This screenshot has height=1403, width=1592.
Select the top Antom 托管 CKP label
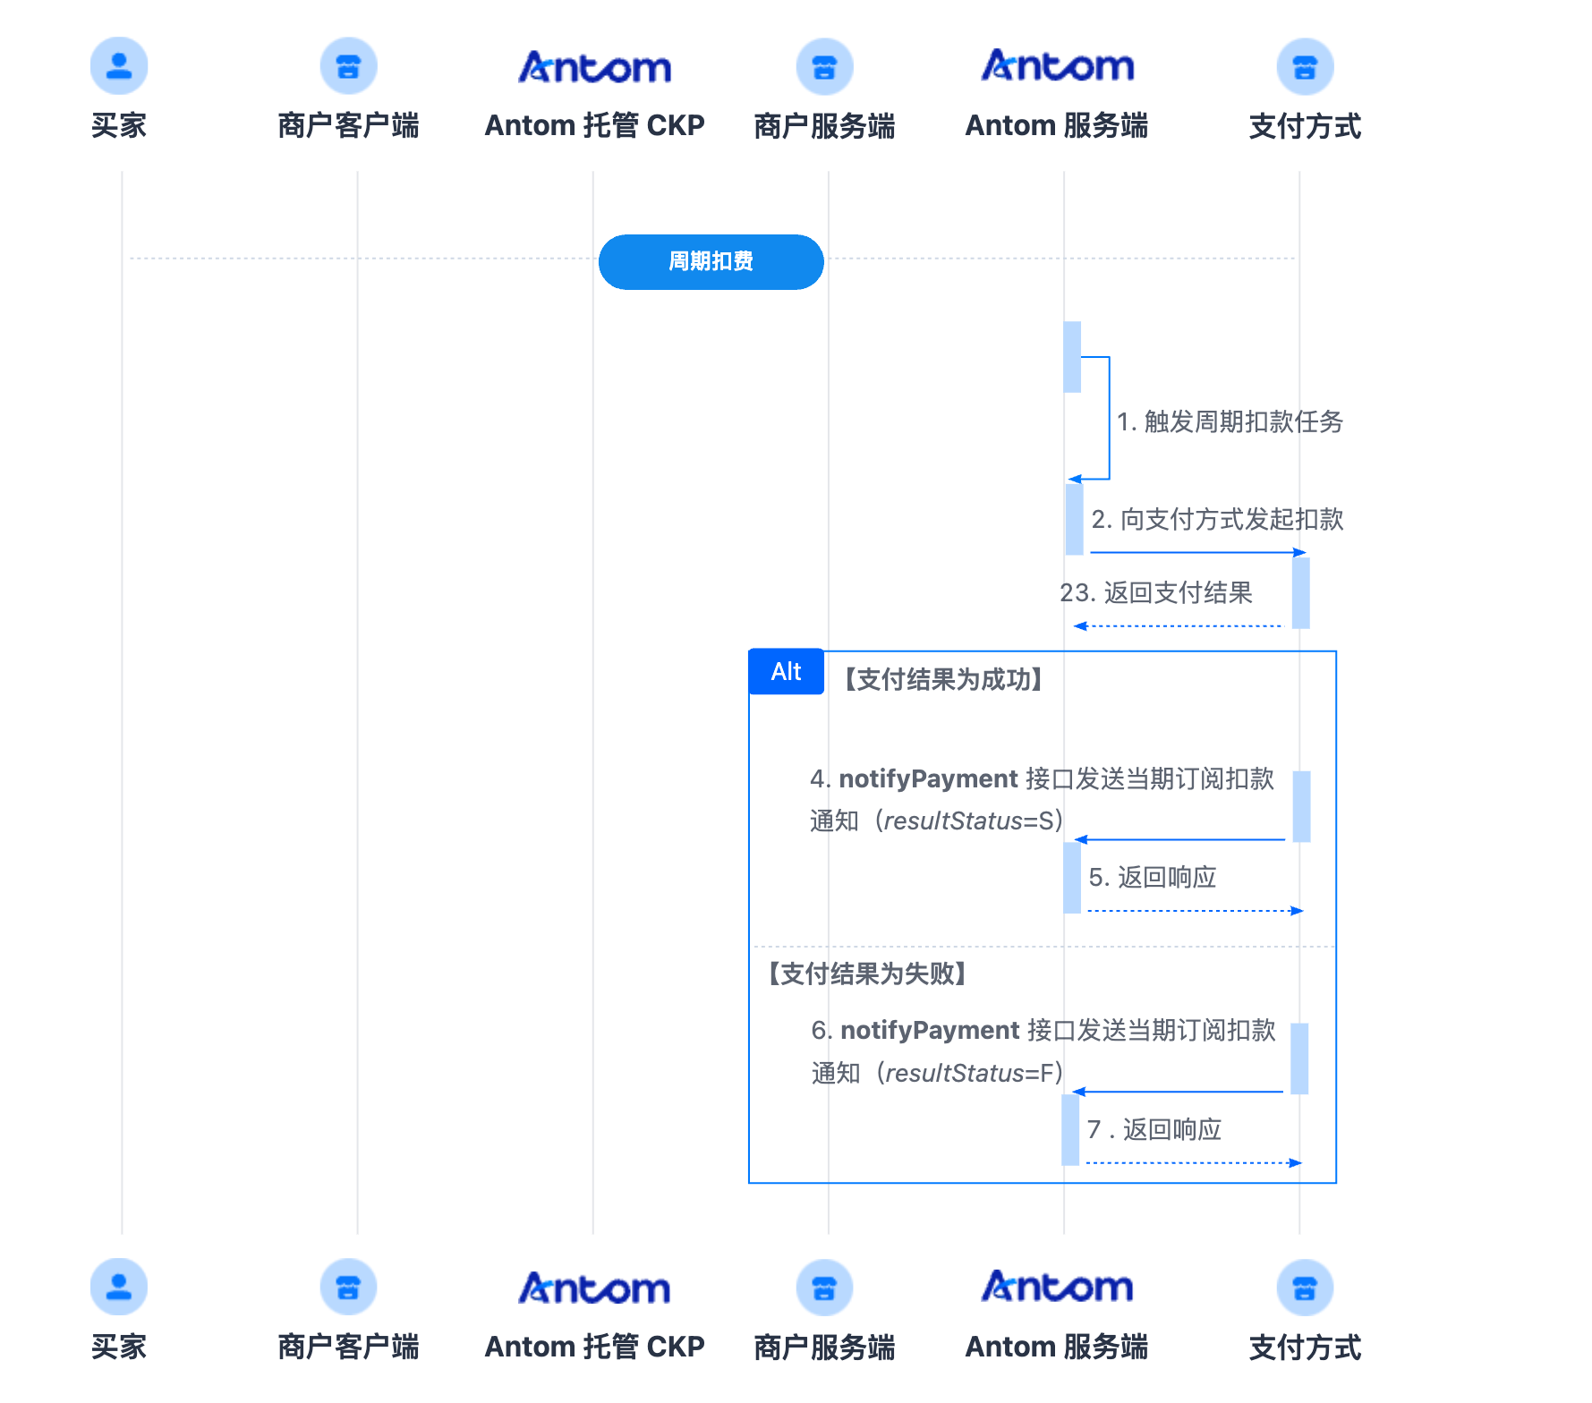pos(595,125)
